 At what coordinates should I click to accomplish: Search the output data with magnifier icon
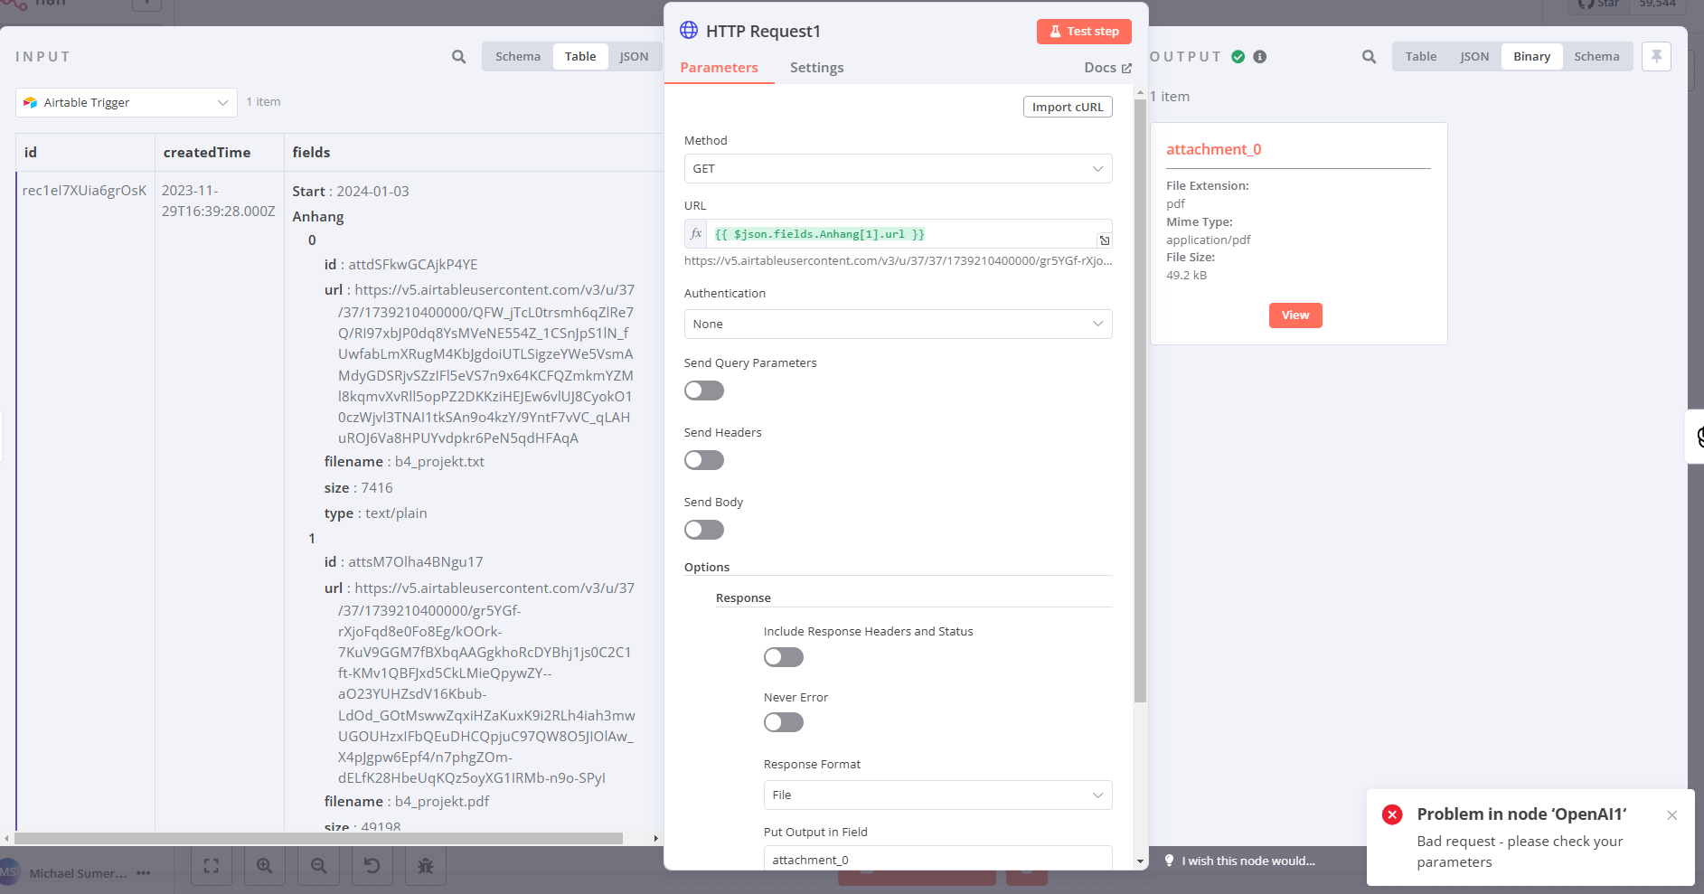[x=1370, y=57]
